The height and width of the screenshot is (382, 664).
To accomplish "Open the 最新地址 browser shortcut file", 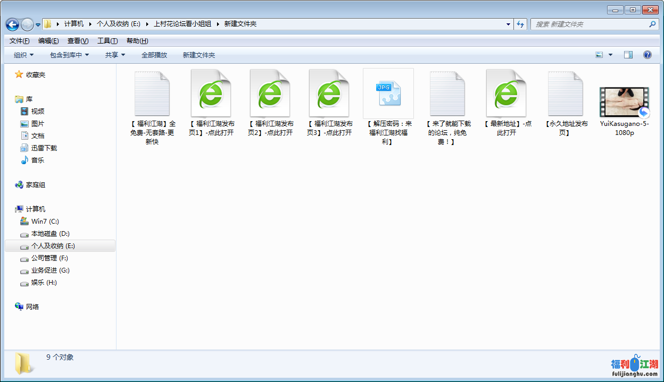I will (x=506, y=94).
